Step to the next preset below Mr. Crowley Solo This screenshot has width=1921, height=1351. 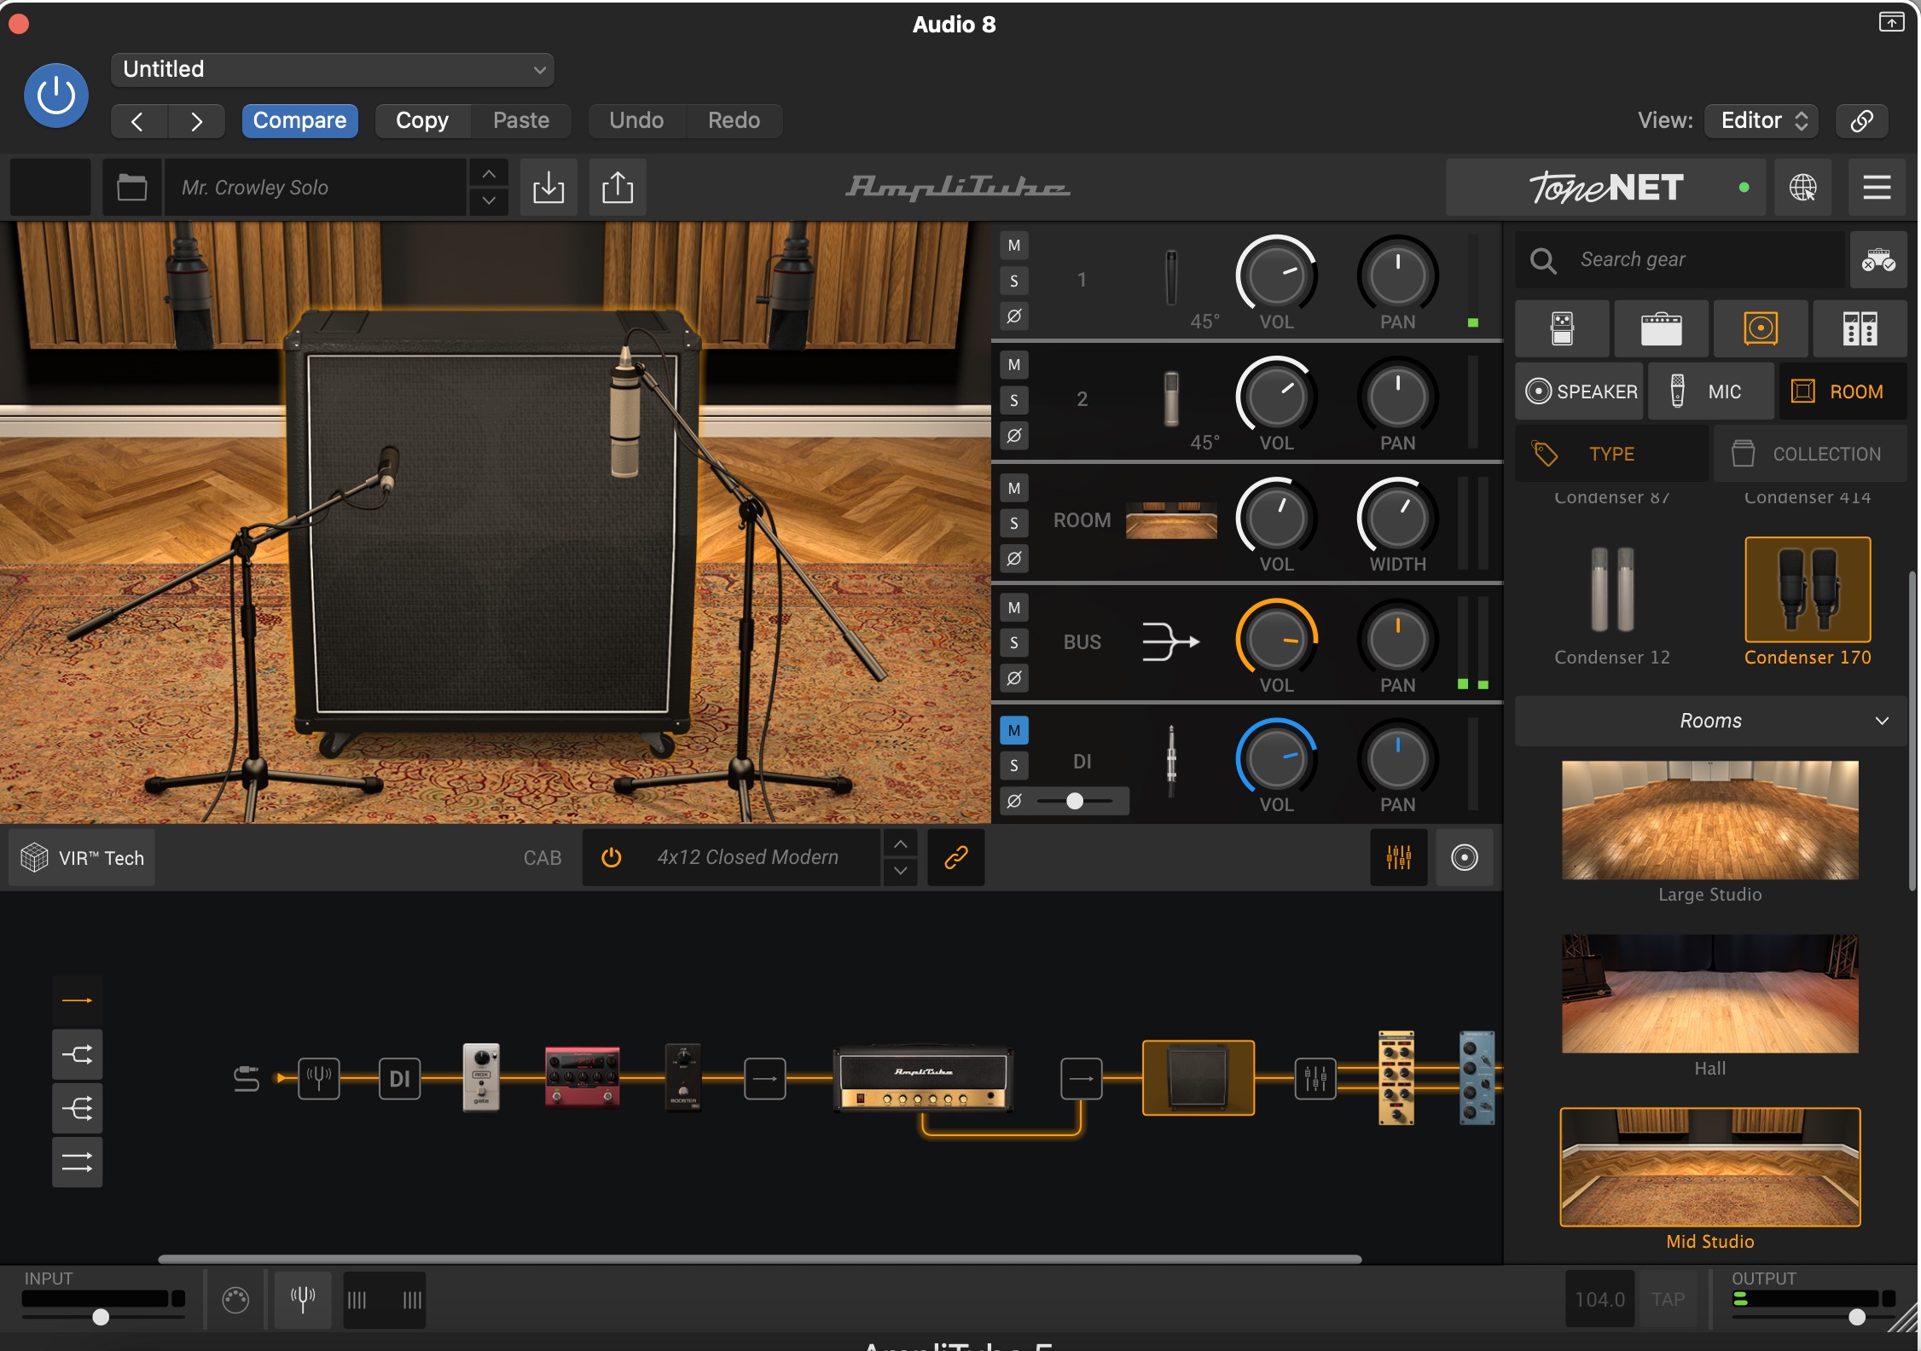pyautogui.click(x=489, y=201)
